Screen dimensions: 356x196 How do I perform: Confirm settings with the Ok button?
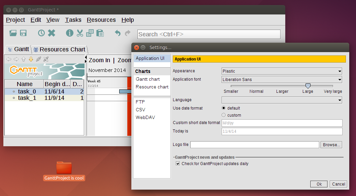[x=319, y=184]
